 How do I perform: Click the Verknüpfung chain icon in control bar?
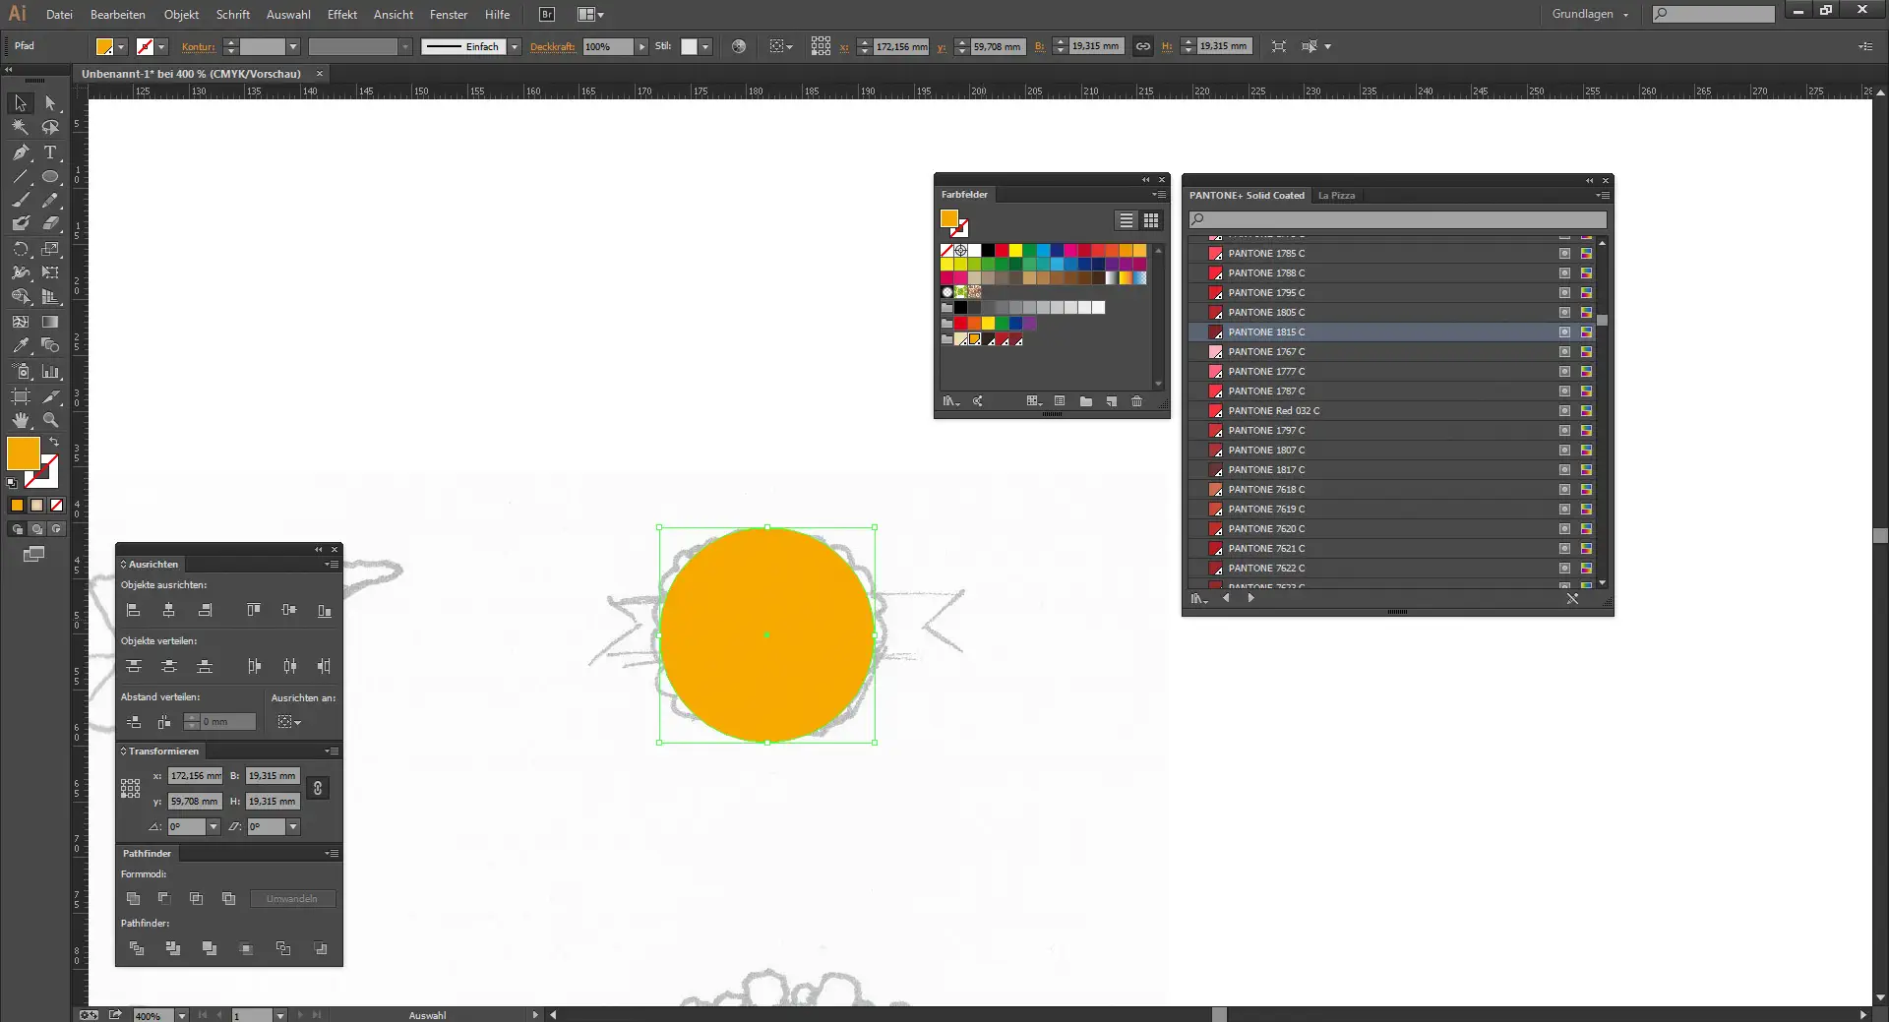pos(1143,46)
